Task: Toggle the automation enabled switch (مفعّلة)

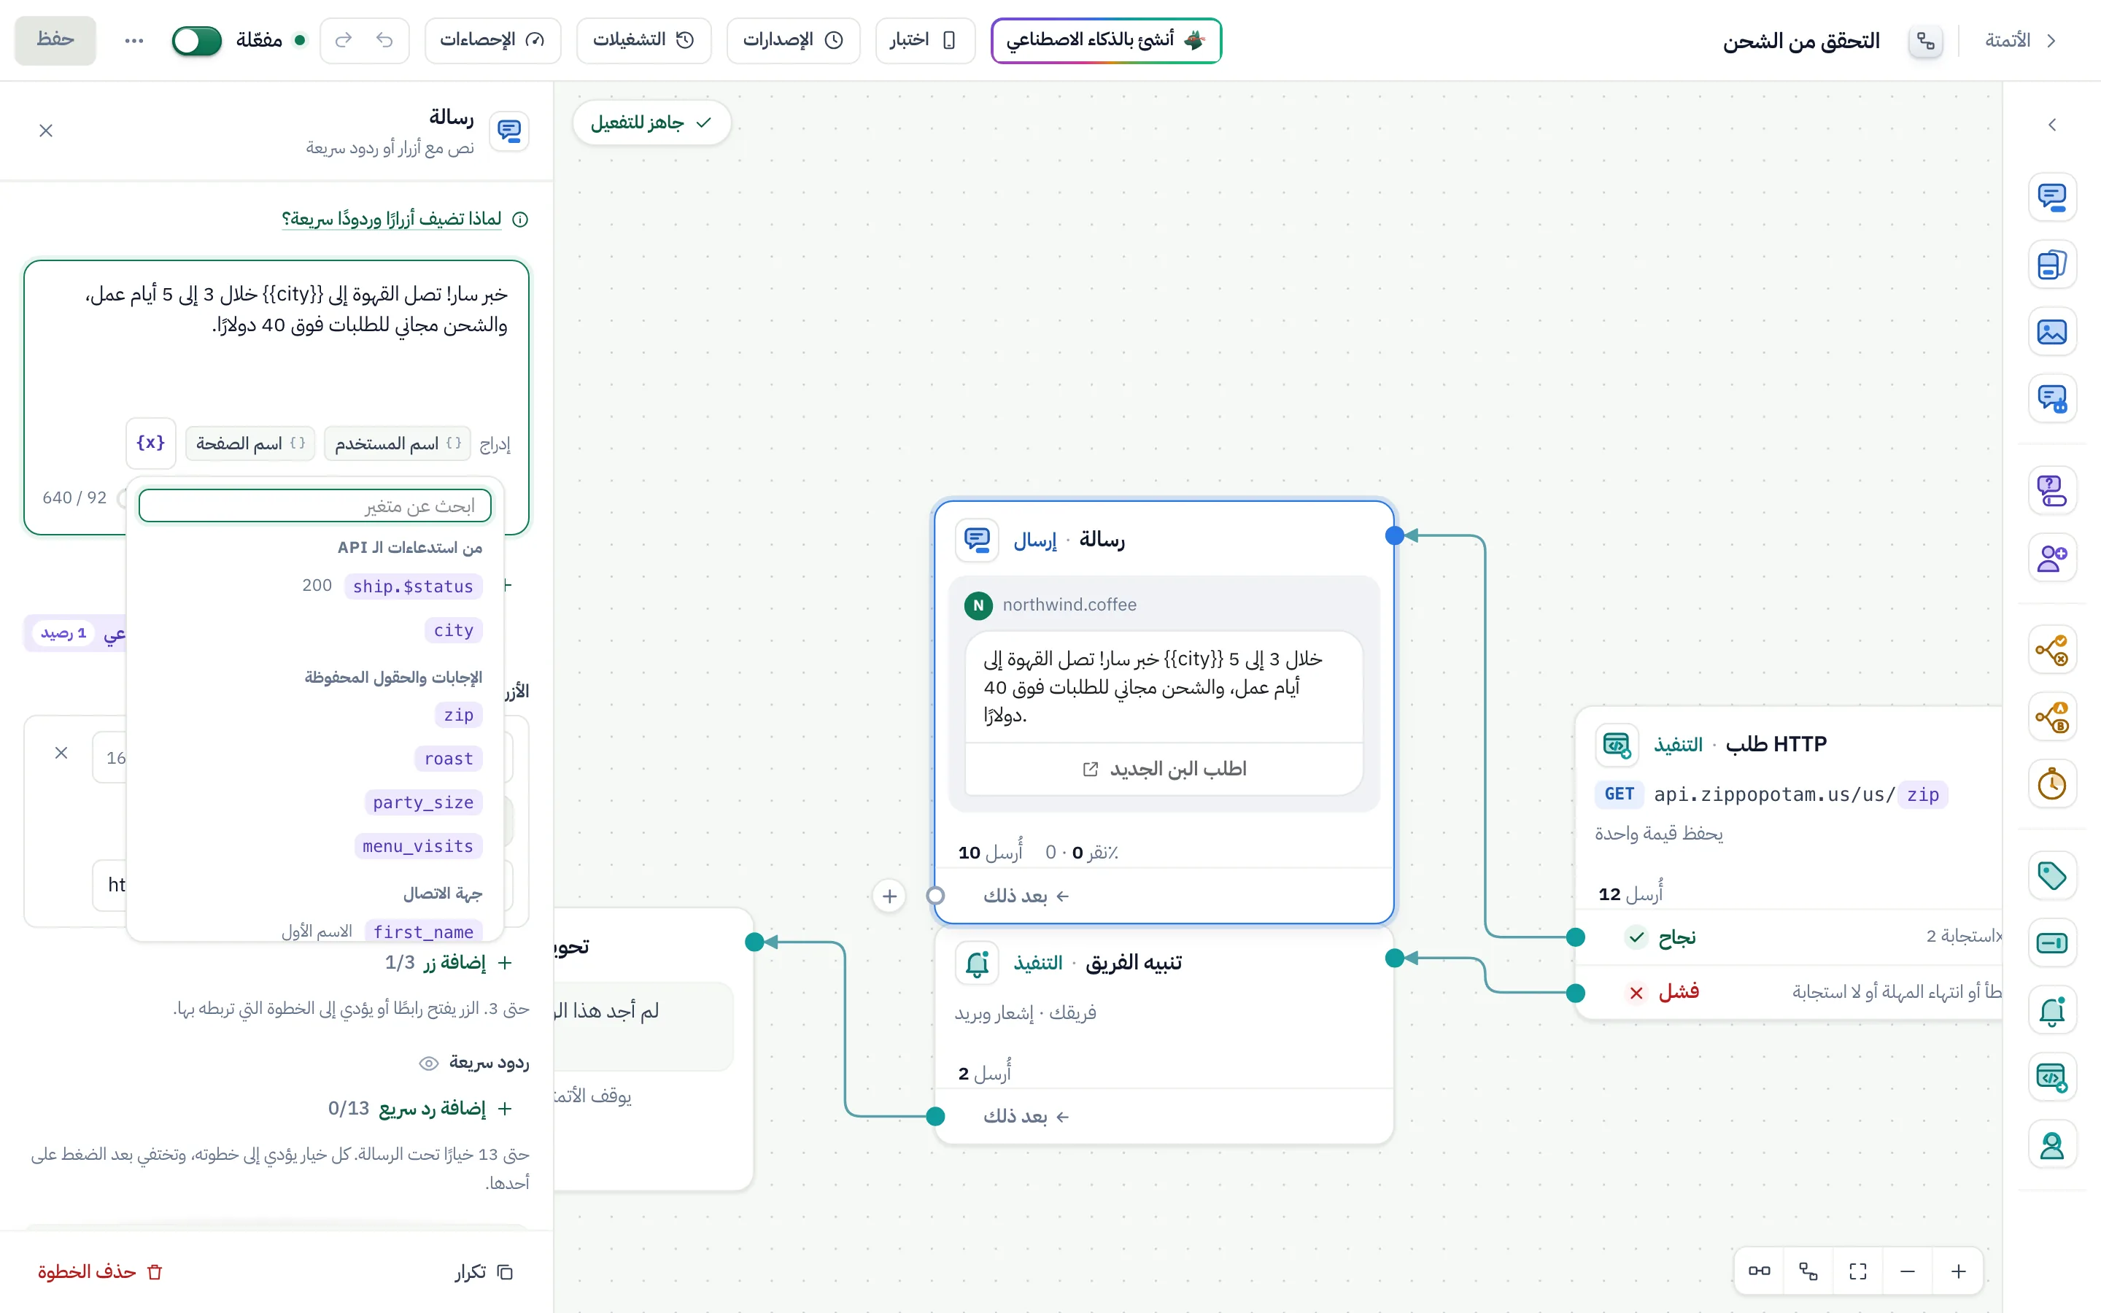Action: [196, 41]
